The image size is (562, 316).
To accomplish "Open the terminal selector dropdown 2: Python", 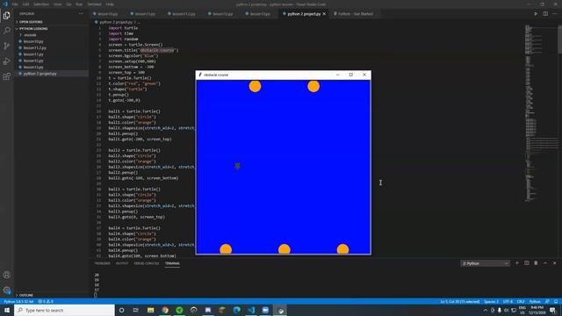I will (x=485, y=263).
